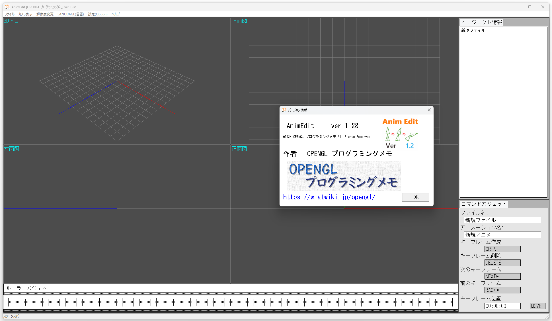Click the MOVE button

click(537, 306)
